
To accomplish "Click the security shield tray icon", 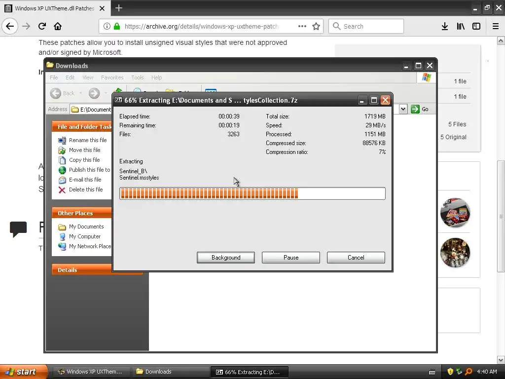I will click(450, 372).
